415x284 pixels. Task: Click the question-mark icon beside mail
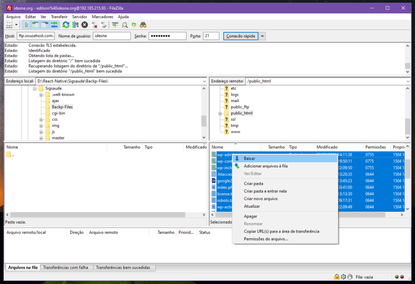(x=227, y=101)
